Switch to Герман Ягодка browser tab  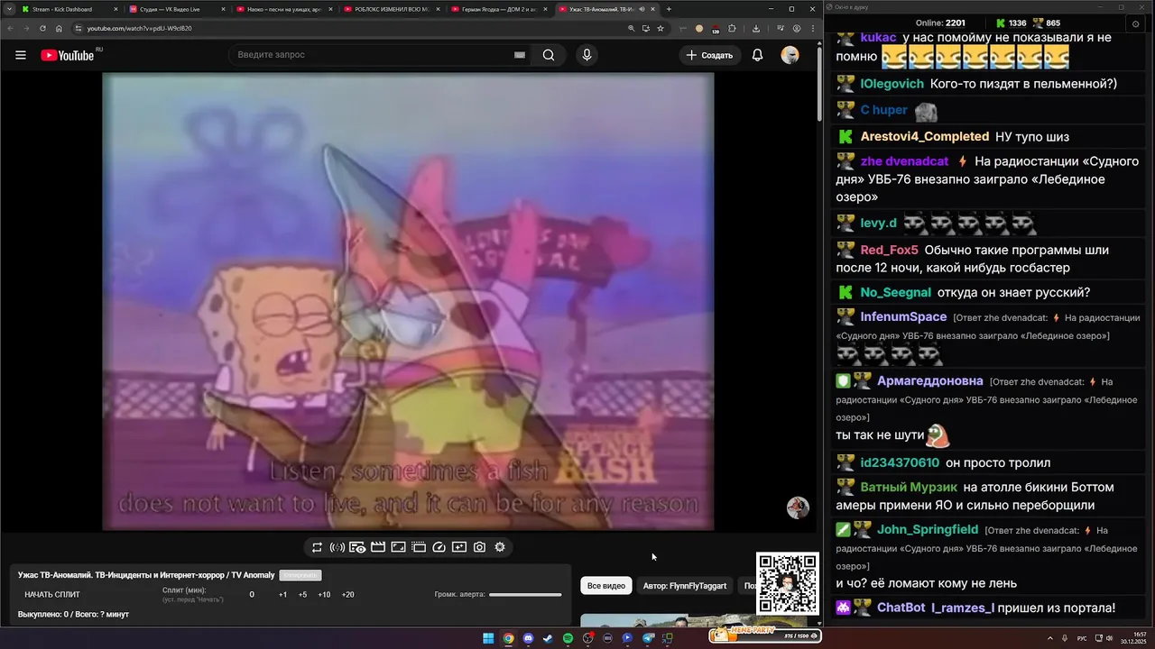498,9
